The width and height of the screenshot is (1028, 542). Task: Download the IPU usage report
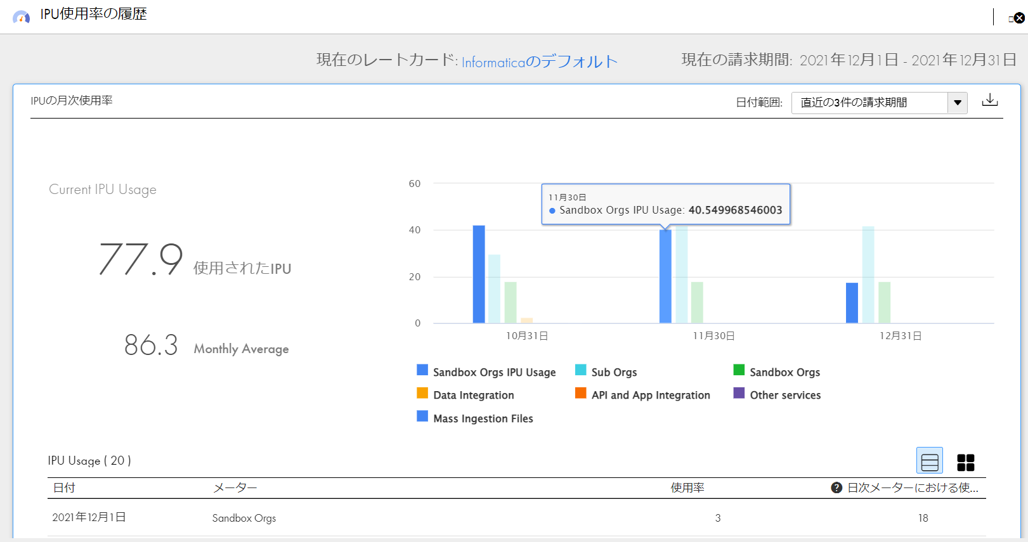tap(990, 100)
